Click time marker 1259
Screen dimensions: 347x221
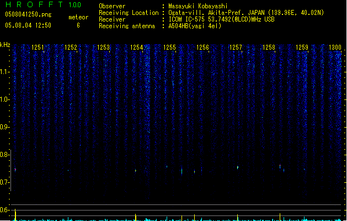pos(302,48)
